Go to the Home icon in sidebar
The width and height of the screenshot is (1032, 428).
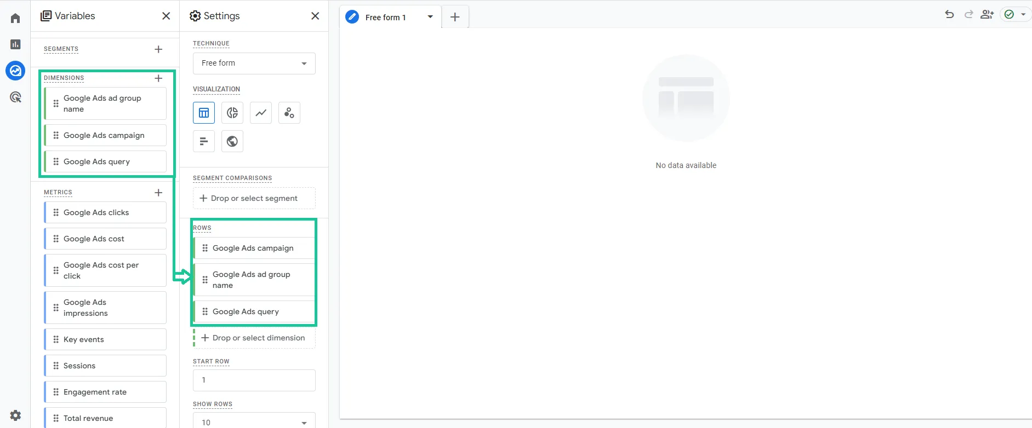pos(15,18)
